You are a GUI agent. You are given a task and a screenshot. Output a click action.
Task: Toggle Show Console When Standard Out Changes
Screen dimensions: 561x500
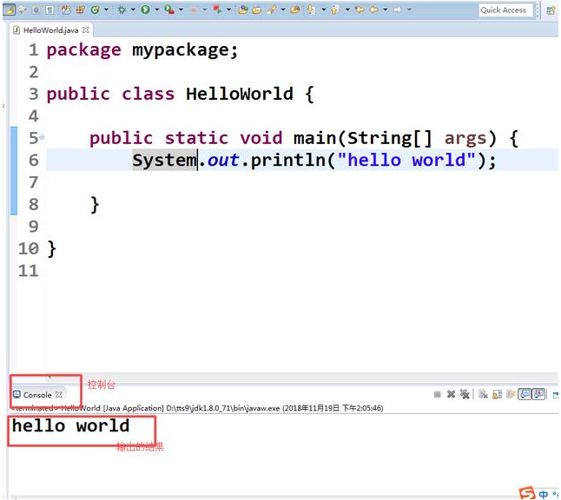525,394
